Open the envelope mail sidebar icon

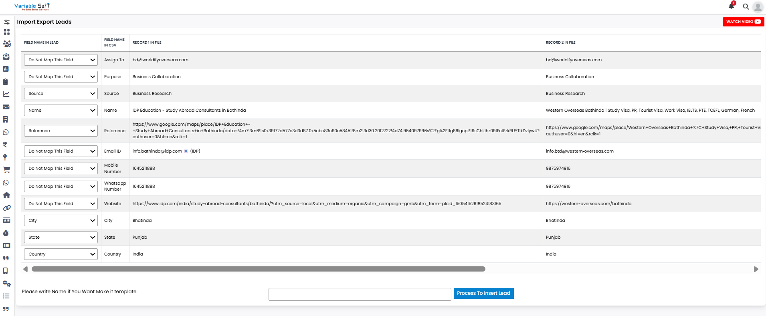(6, 107)
